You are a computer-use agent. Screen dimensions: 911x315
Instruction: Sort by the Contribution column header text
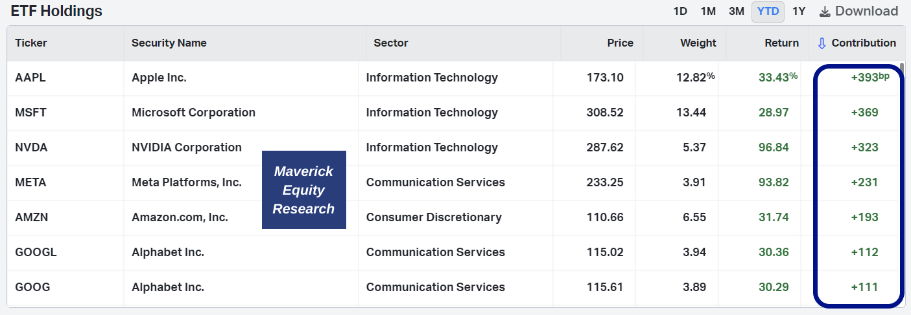[864, 43]
